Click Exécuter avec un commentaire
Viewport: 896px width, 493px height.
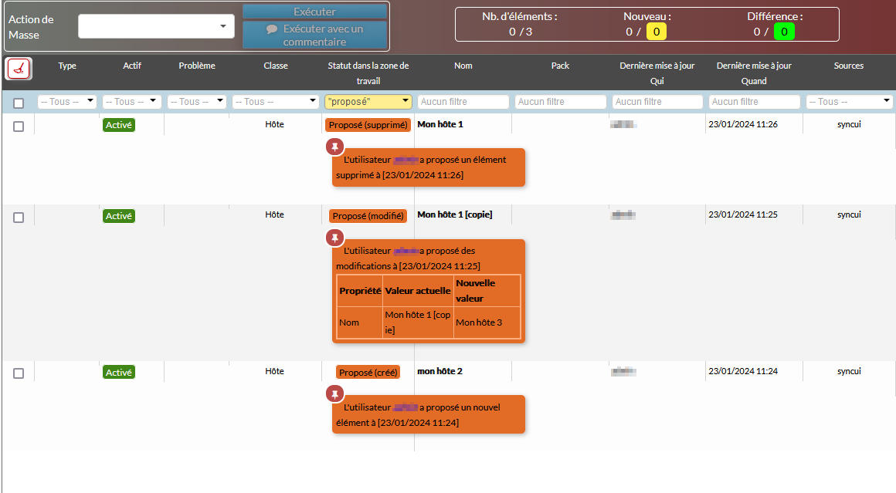click(314, 35)
